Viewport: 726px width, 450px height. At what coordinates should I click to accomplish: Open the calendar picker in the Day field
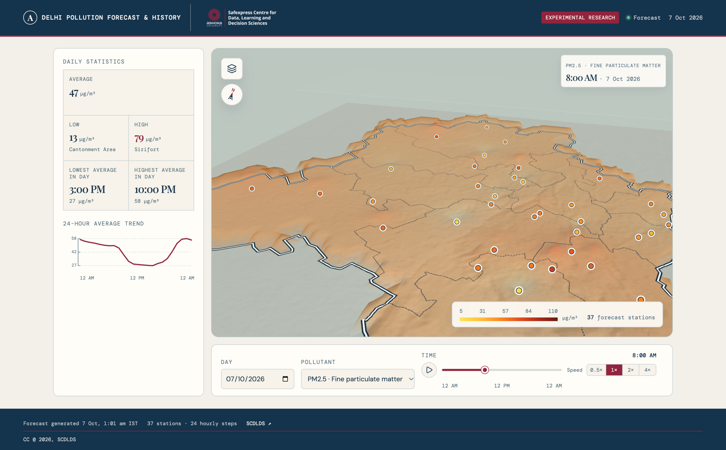(x=285, y=378)
